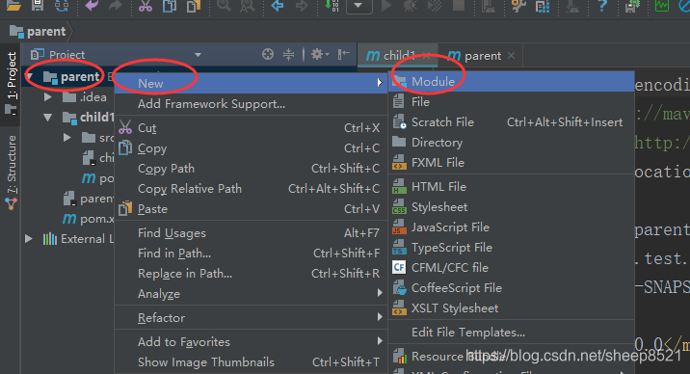690x374 pixels.
Task: Click the Copy toolbar icon
Action: click(x=170, y=5)
